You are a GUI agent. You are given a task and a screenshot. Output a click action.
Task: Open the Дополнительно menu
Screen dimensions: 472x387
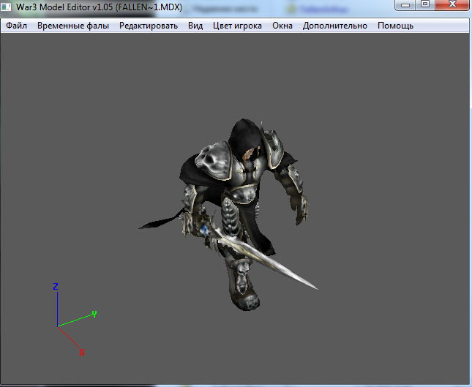(335, 26)
